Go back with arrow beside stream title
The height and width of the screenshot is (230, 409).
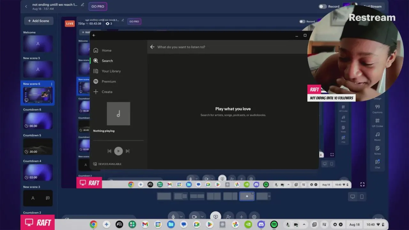[26, 6]
